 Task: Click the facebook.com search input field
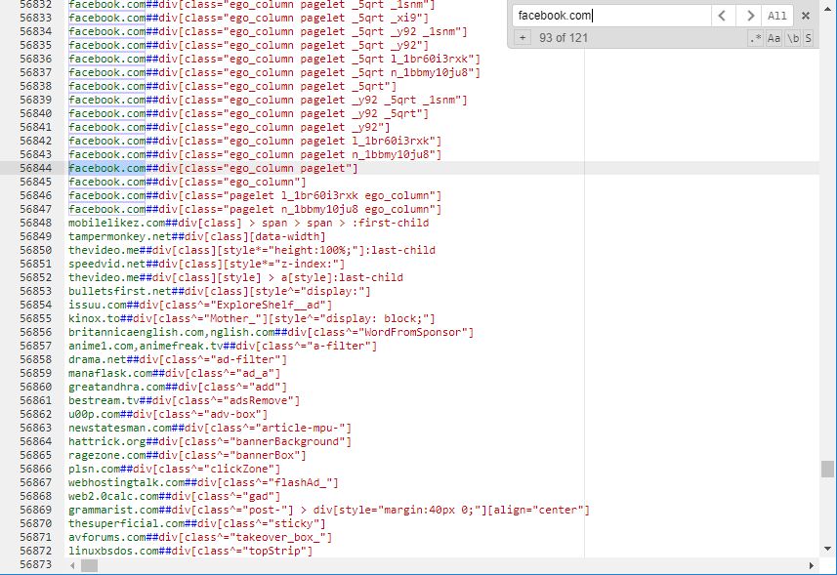(609, 16)
